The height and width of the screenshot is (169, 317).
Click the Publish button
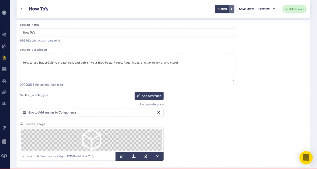pos(222,9)
